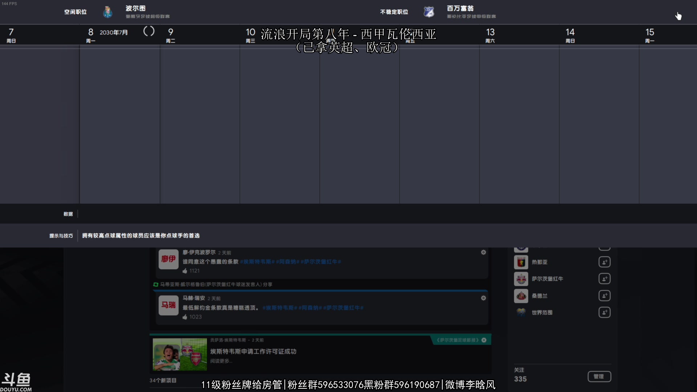The image size is (697, 392).
Task: Select calendar day 14 周日
Action: point(570,36)
